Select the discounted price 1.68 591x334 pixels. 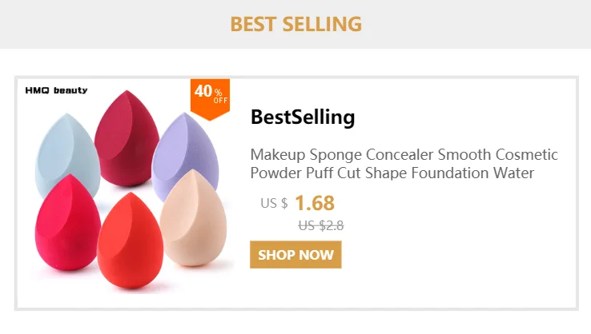pyautogui.click(x=315, y=203)
